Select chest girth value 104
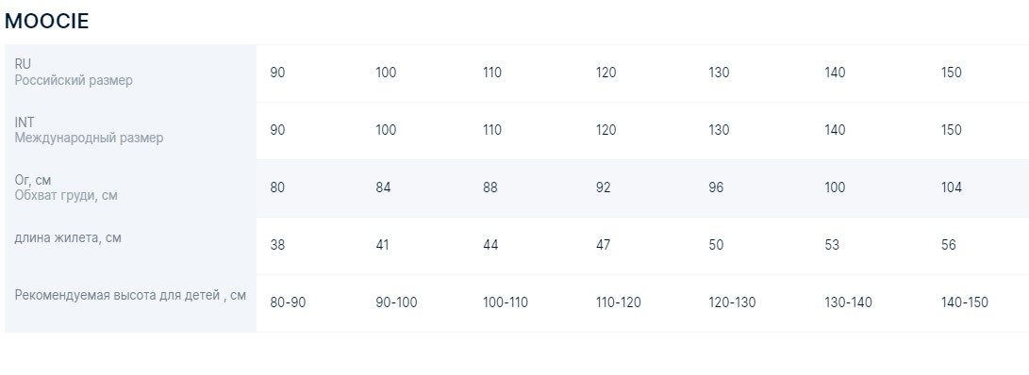The width and height of the screenshot is (1029, 375). click(951, 187)
